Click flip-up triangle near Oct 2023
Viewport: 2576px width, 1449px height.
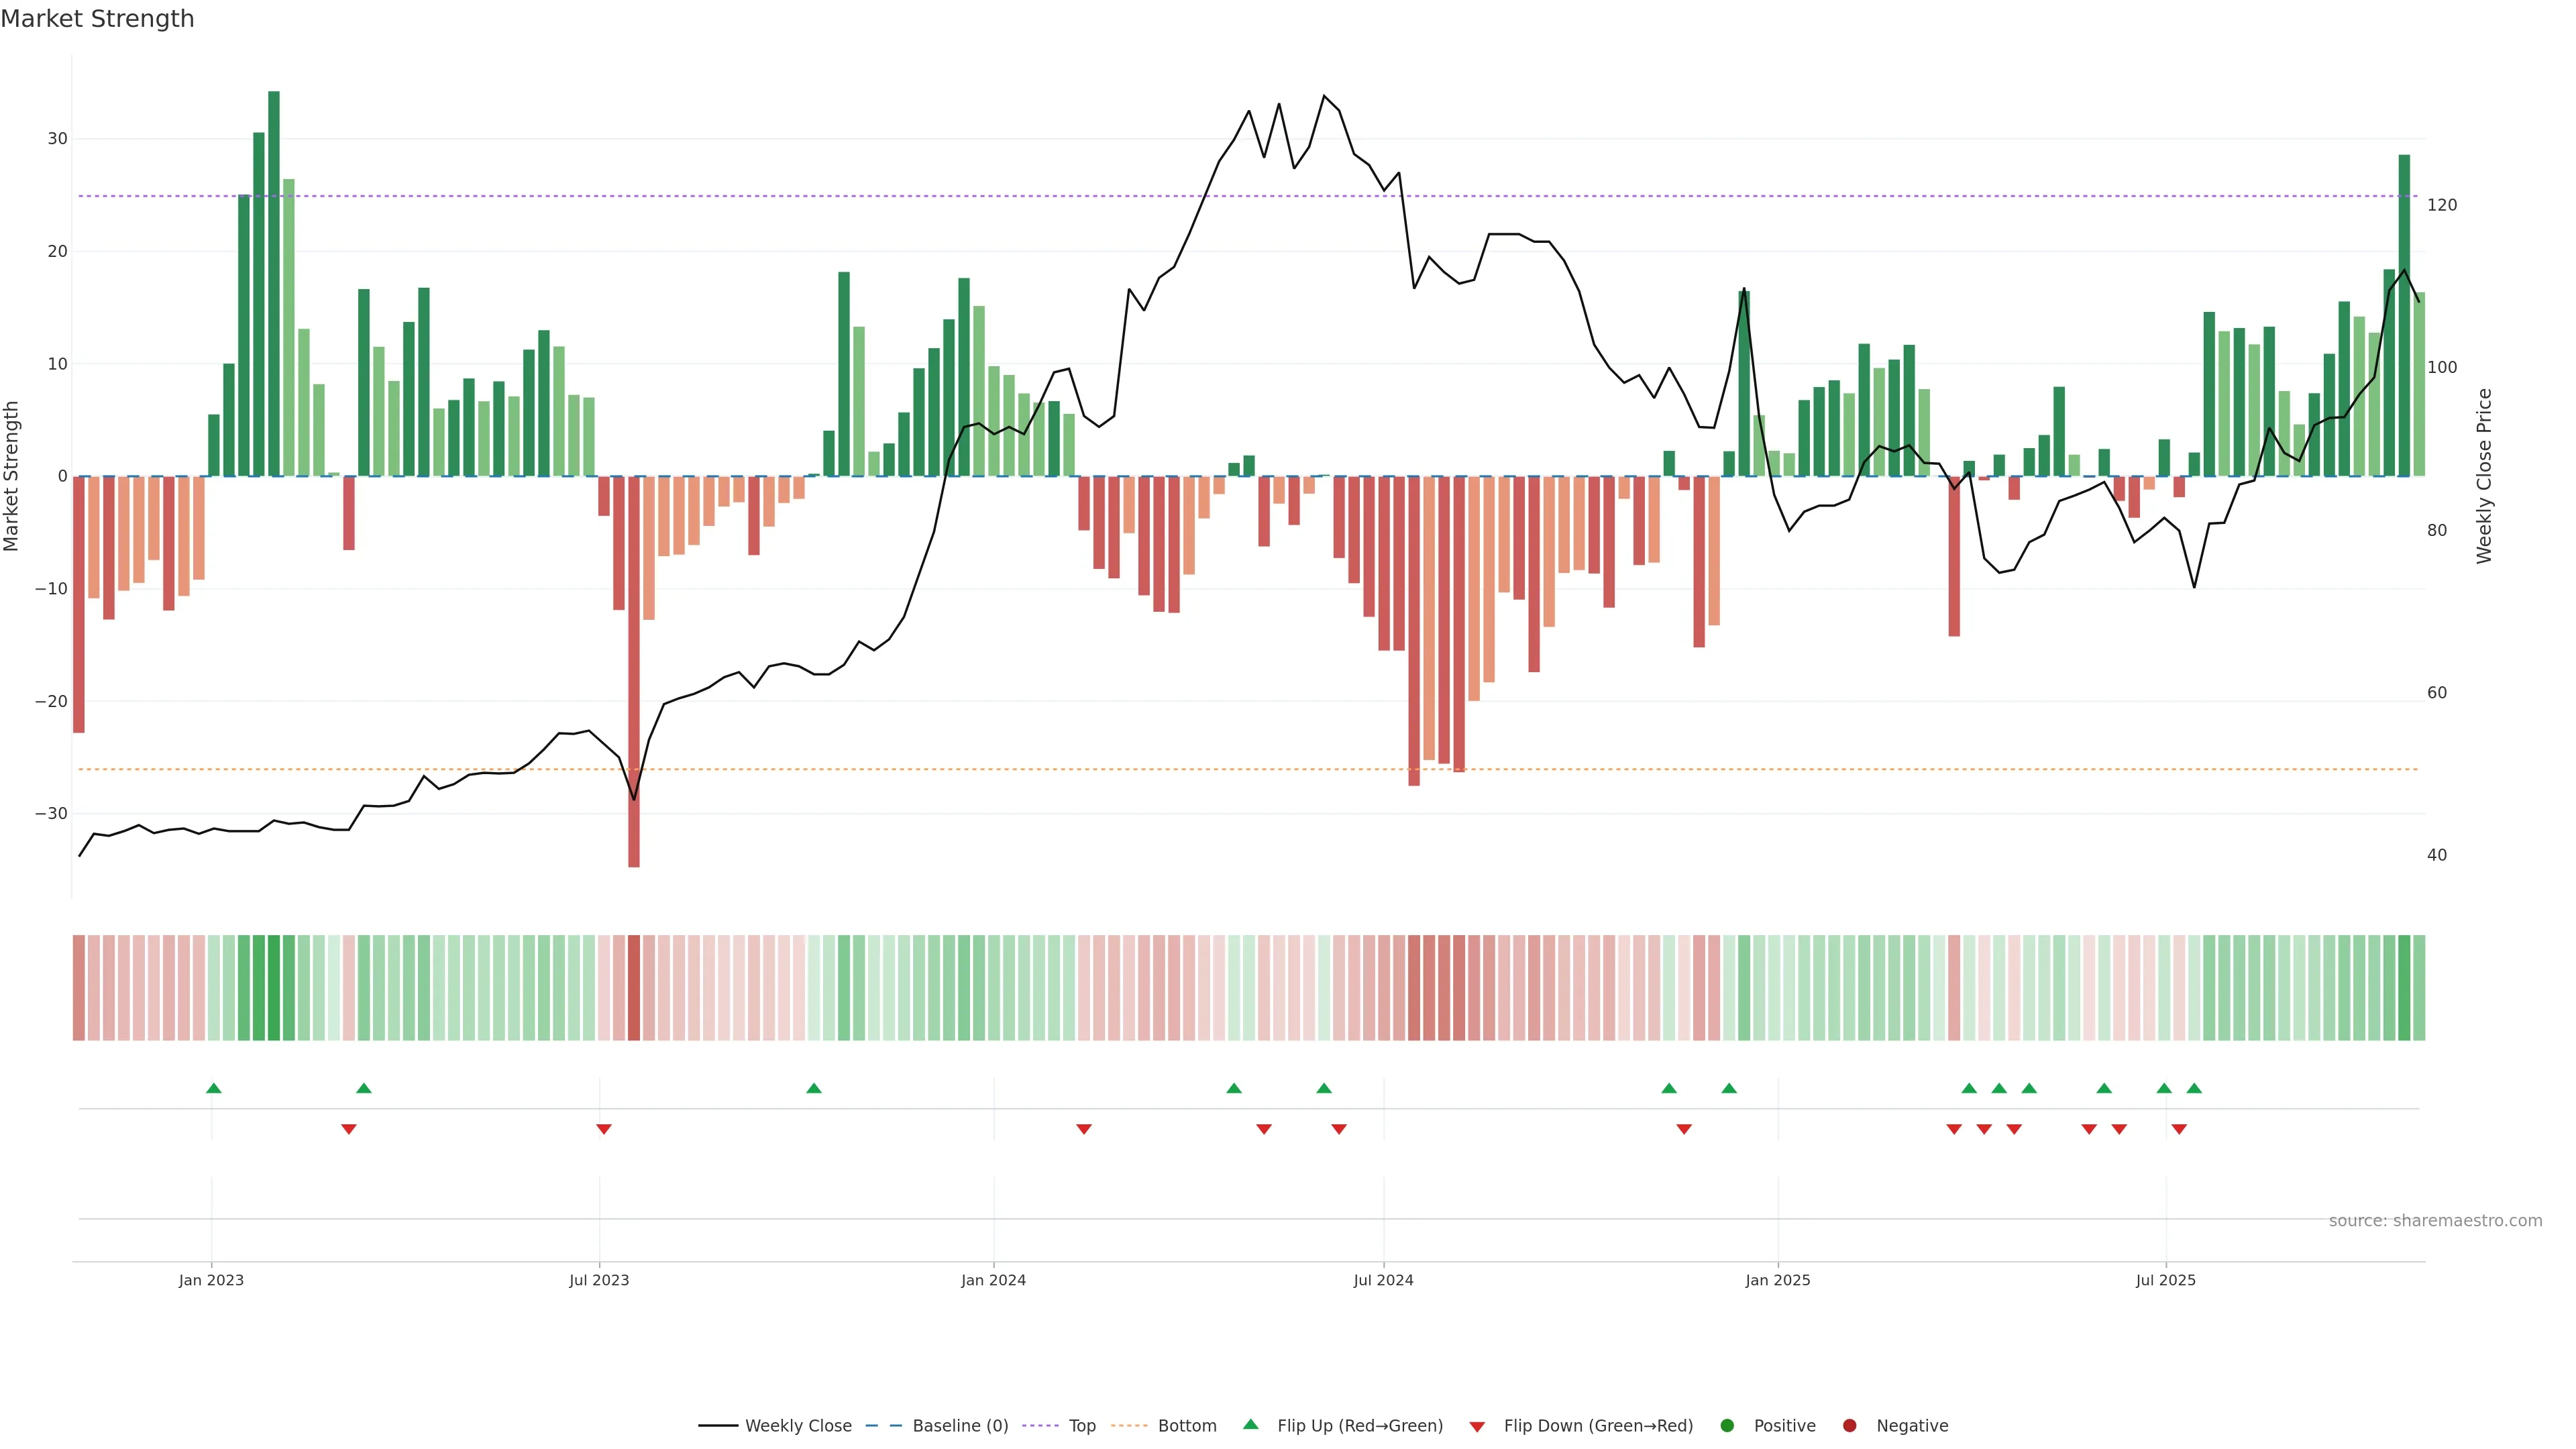[814, 1088]
